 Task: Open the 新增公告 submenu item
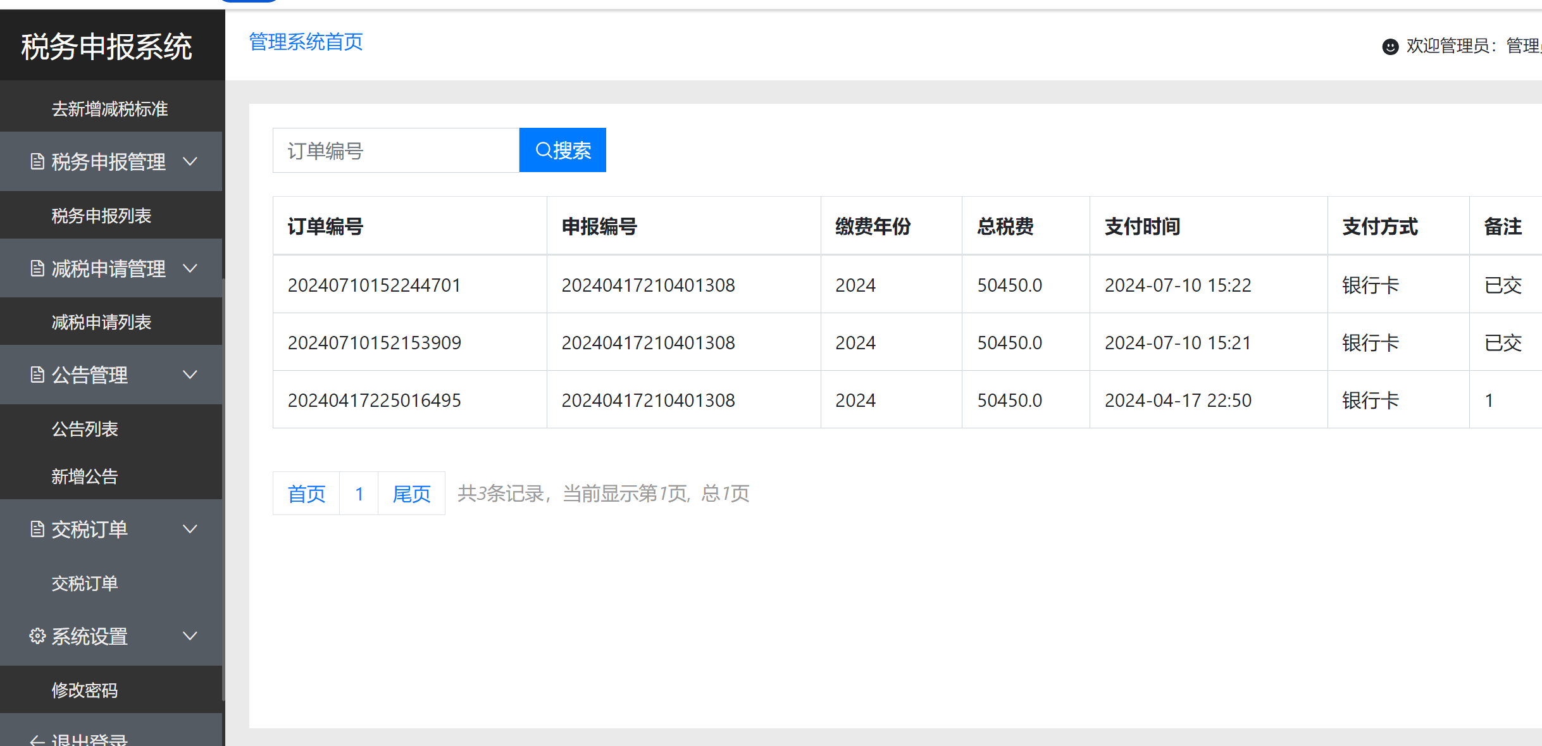pos(85,476)
